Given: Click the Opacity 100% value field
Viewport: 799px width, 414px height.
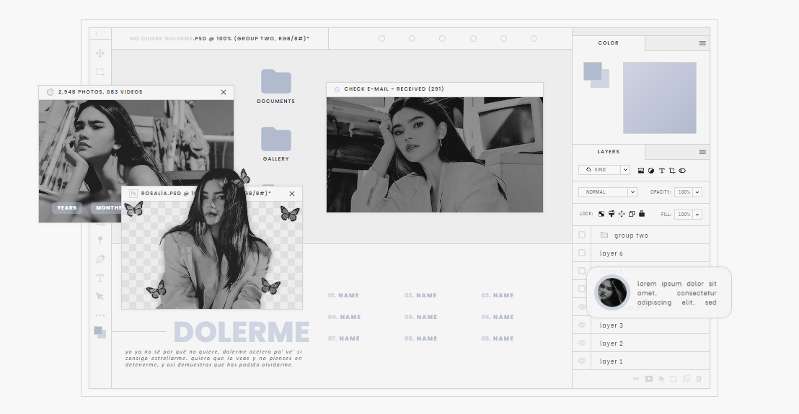Looking at the screenshot, I should coord(684,192).
